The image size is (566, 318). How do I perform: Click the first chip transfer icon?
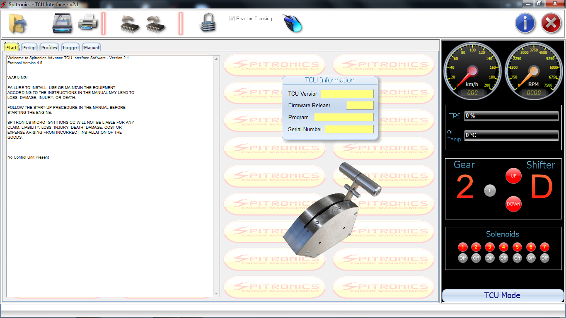(x=130, y=24)
